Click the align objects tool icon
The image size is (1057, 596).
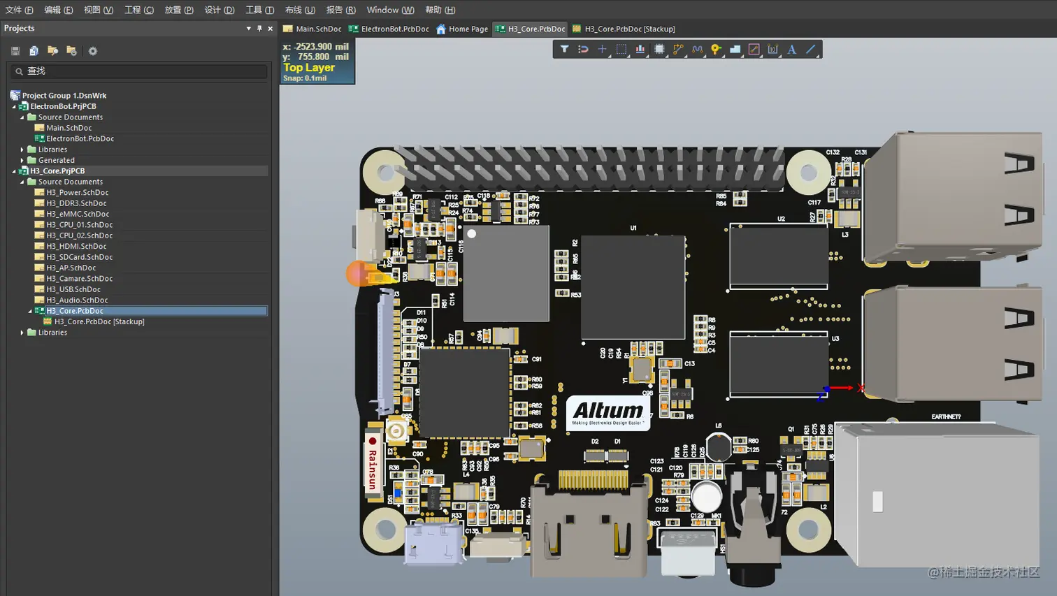tap(640, 50)
